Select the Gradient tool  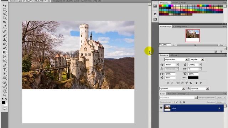pos(5,52)
